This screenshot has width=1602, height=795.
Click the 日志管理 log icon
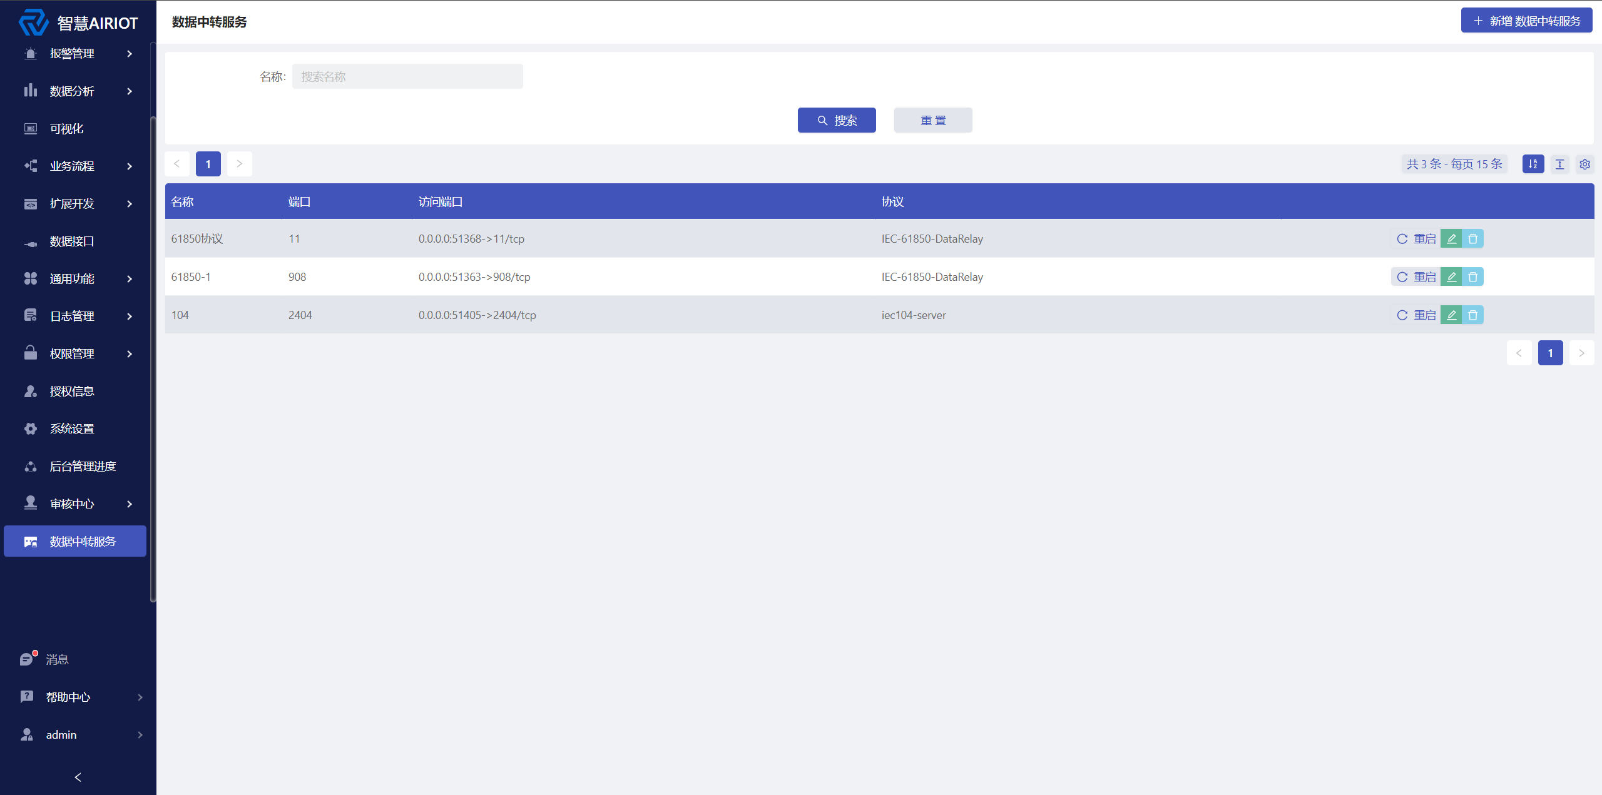tap(30, 316)
